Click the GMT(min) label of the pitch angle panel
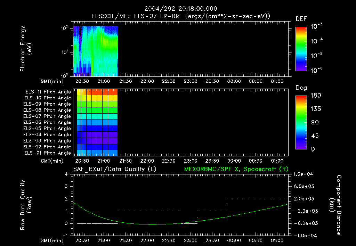 tap(52, 161)
